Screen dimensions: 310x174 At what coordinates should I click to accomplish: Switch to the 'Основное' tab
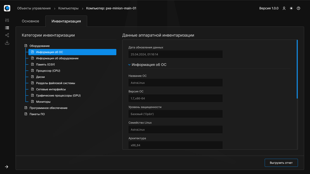(x=30, y=21)
